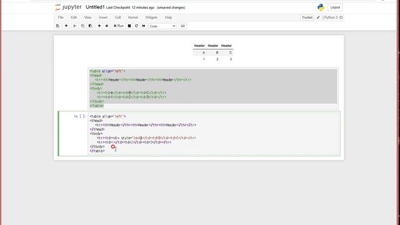Click the rendered markdown source cell above
The height and width of the screenshot is (225, 400).
(x=213, y=88)
